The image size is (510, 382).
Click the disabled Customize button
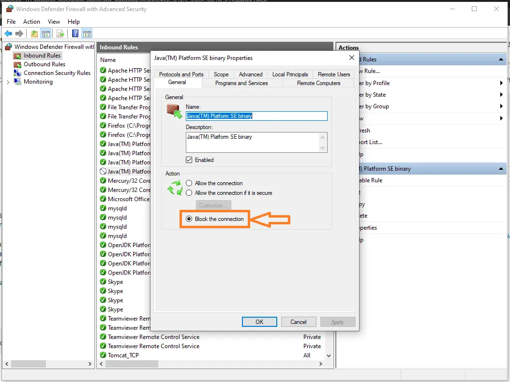point(213,206)
